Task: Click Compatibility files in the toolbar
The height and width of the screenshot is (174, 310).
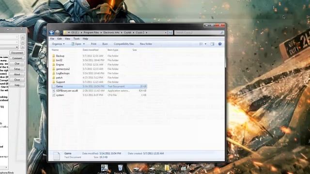Action: tap(124, 44)
